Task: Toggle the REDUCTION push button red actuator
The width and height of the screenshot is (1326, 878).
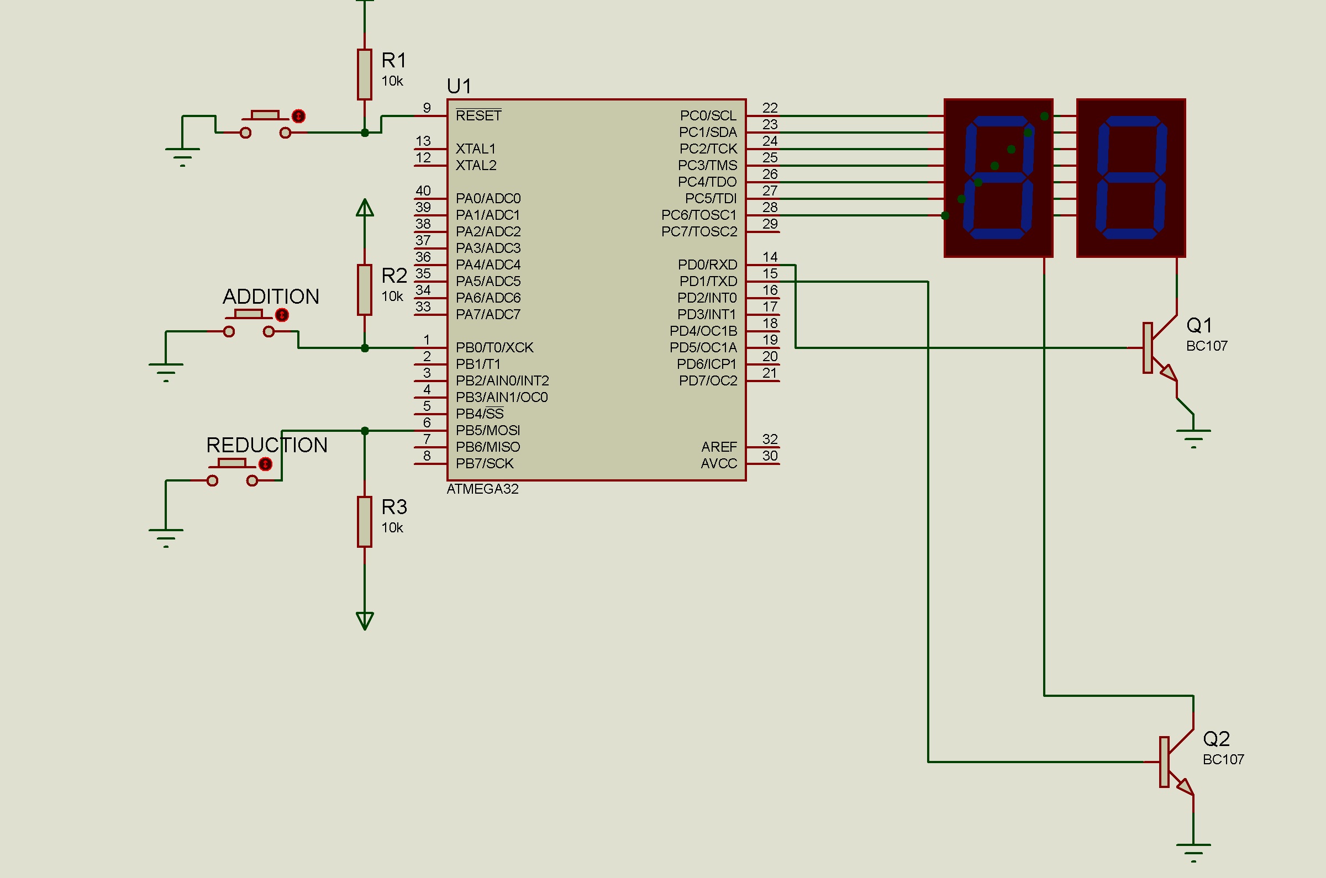Action: tap(265, 464)
